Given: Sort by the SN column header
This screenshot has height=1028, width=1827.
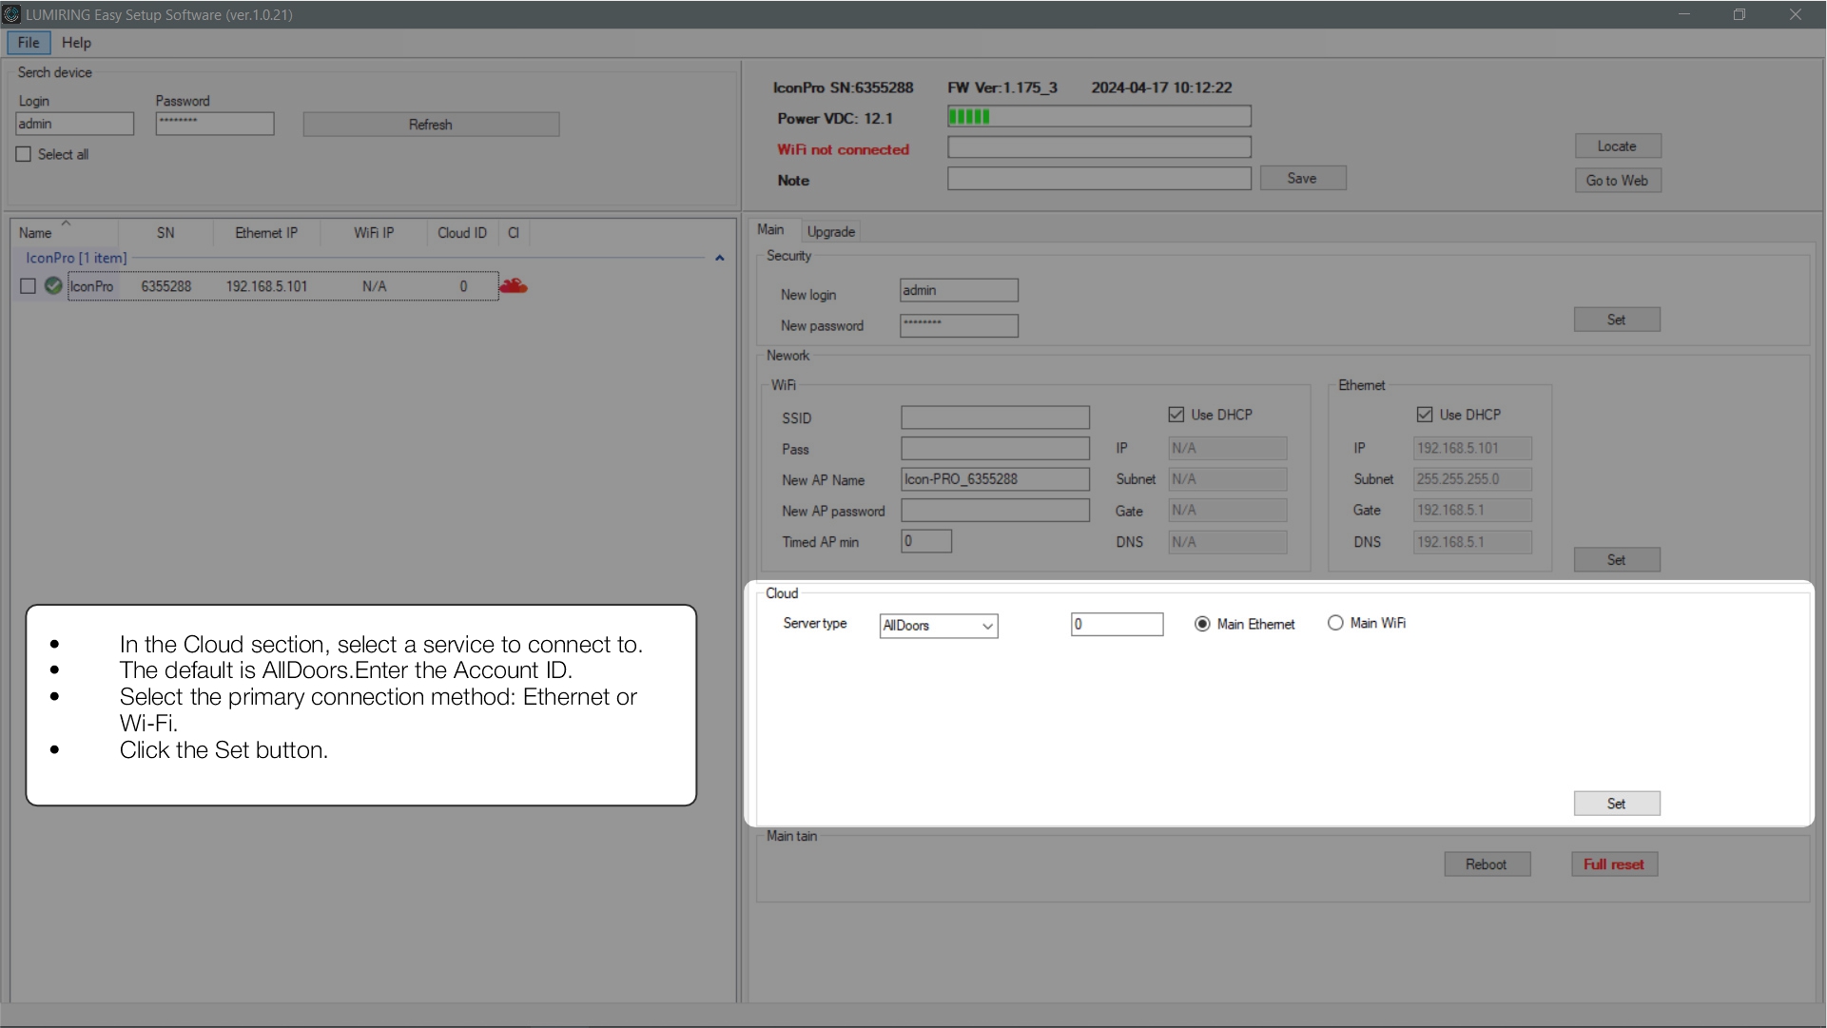Looking at the screenshot, I should (x=165, y=233).
